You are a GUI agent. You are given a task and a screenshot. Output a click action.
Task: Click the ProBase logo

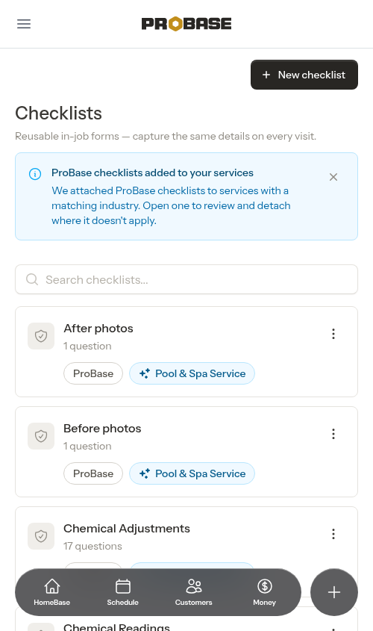[x=186, y=24]
